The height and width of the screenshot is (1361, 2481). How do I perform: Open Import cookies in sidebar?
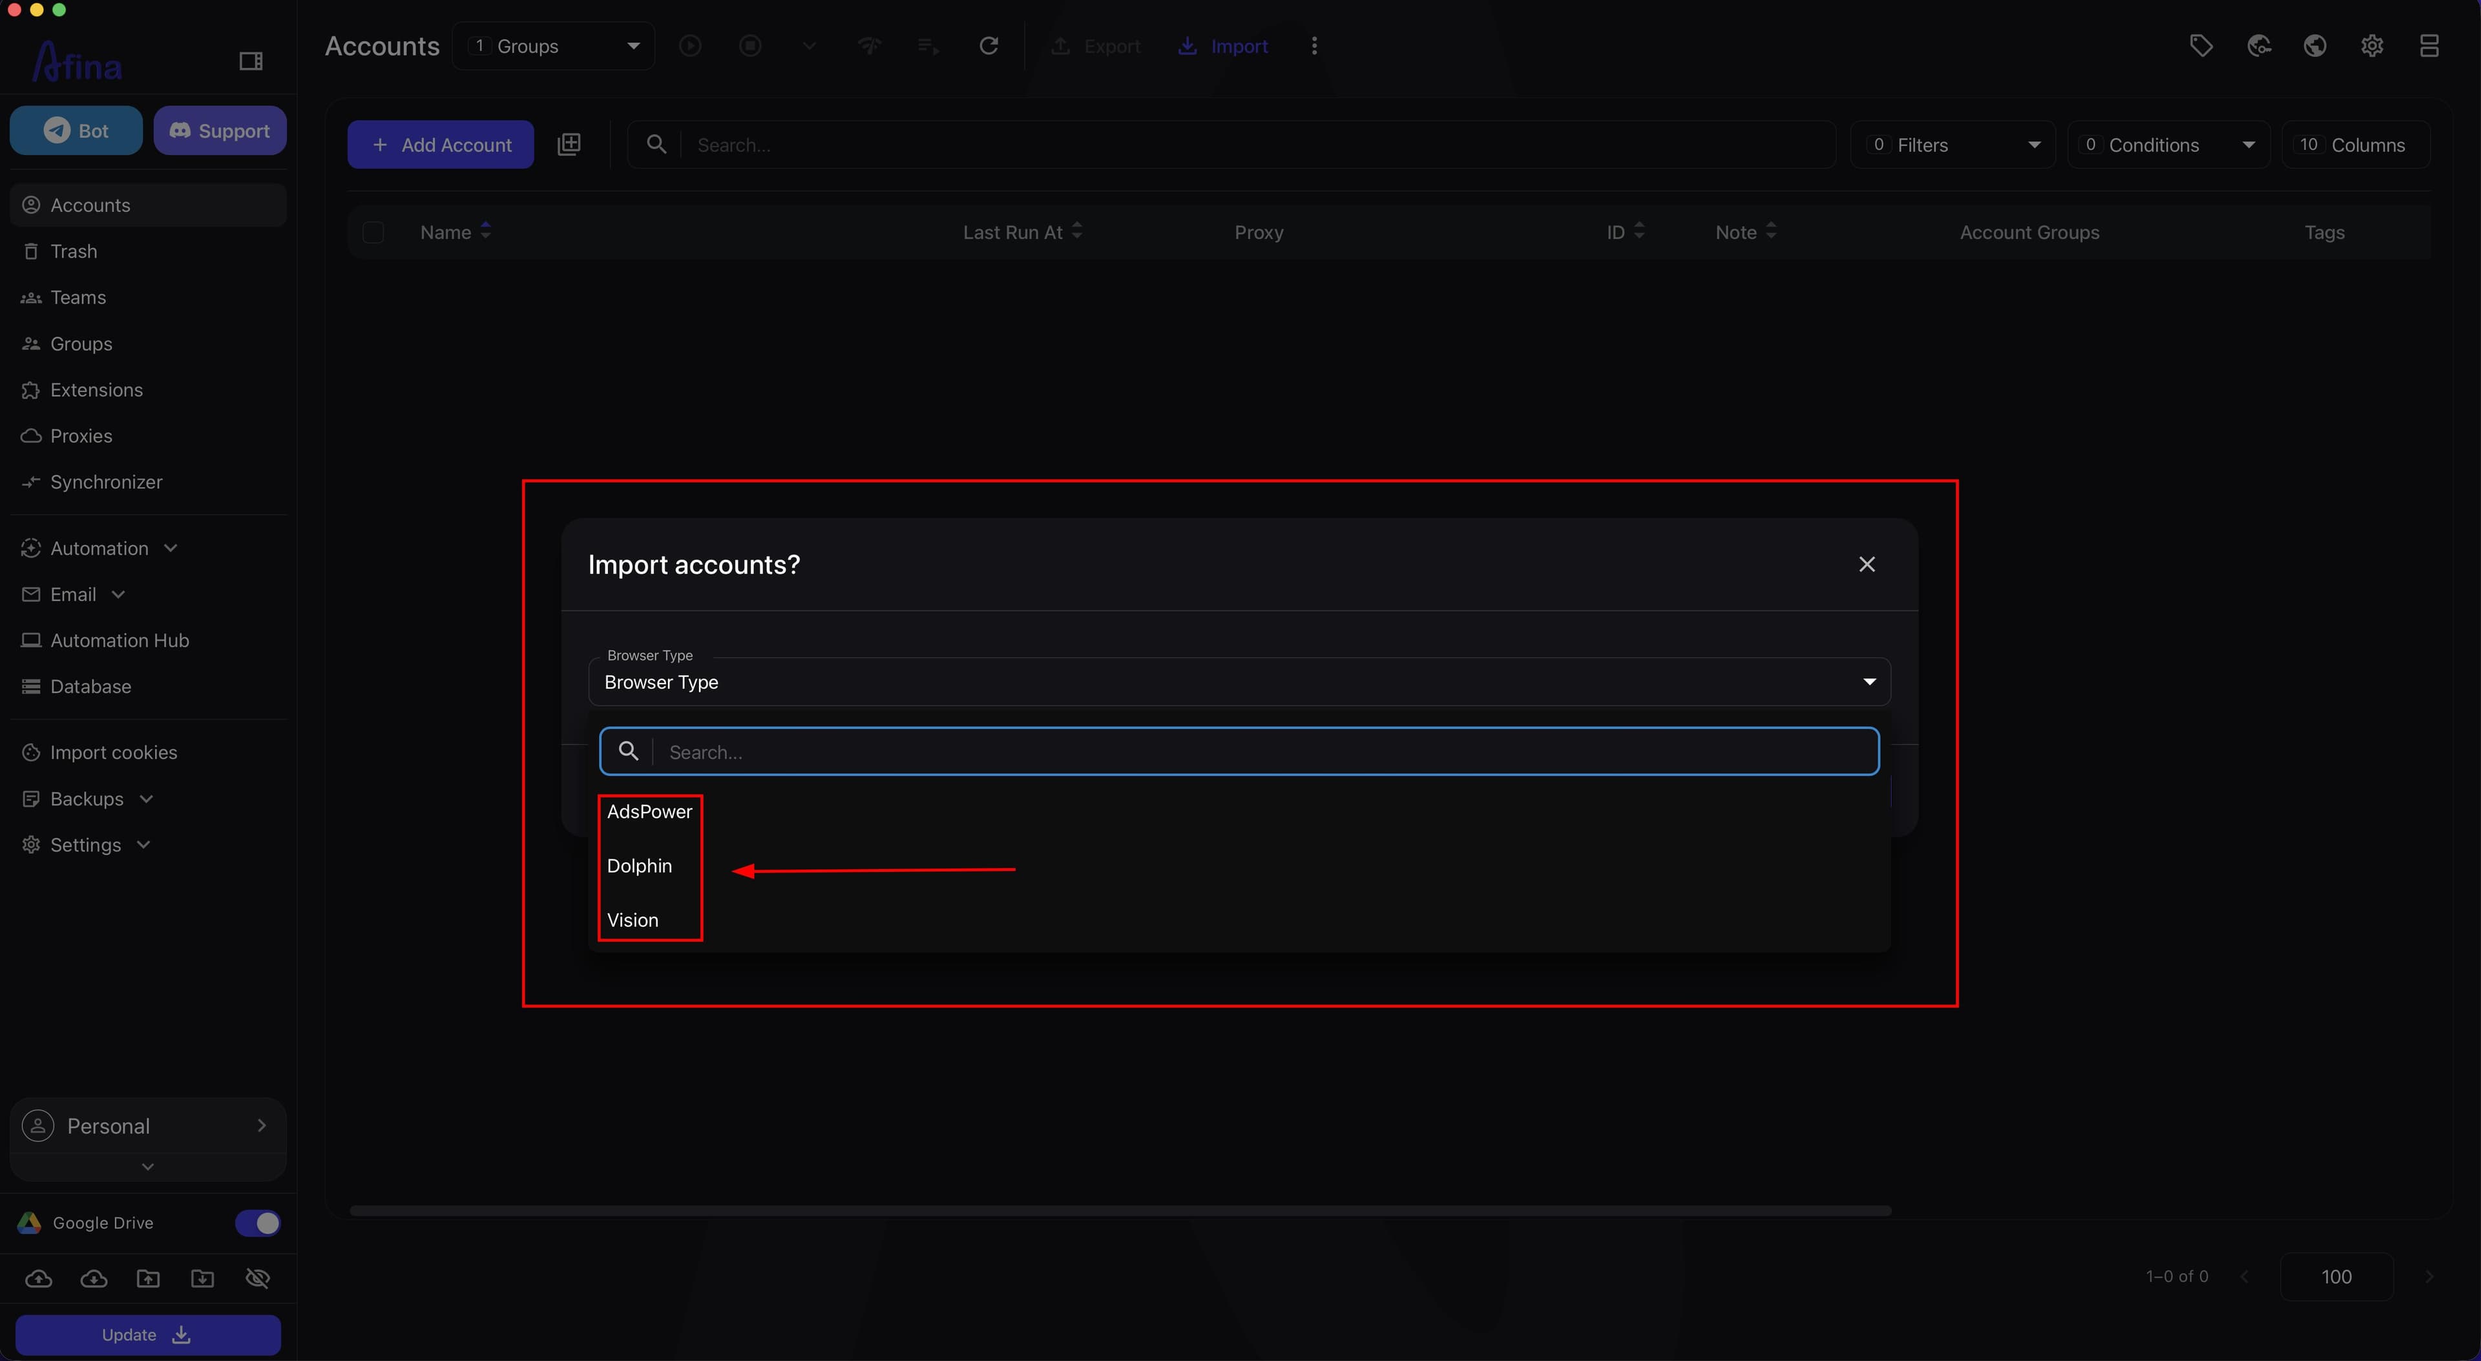[149, 753]
